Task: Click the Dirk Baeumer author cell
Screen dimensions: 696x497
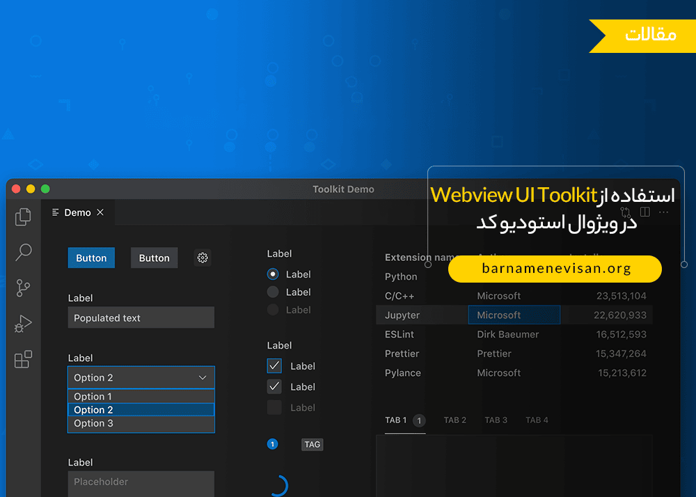Action: (508, 334)
